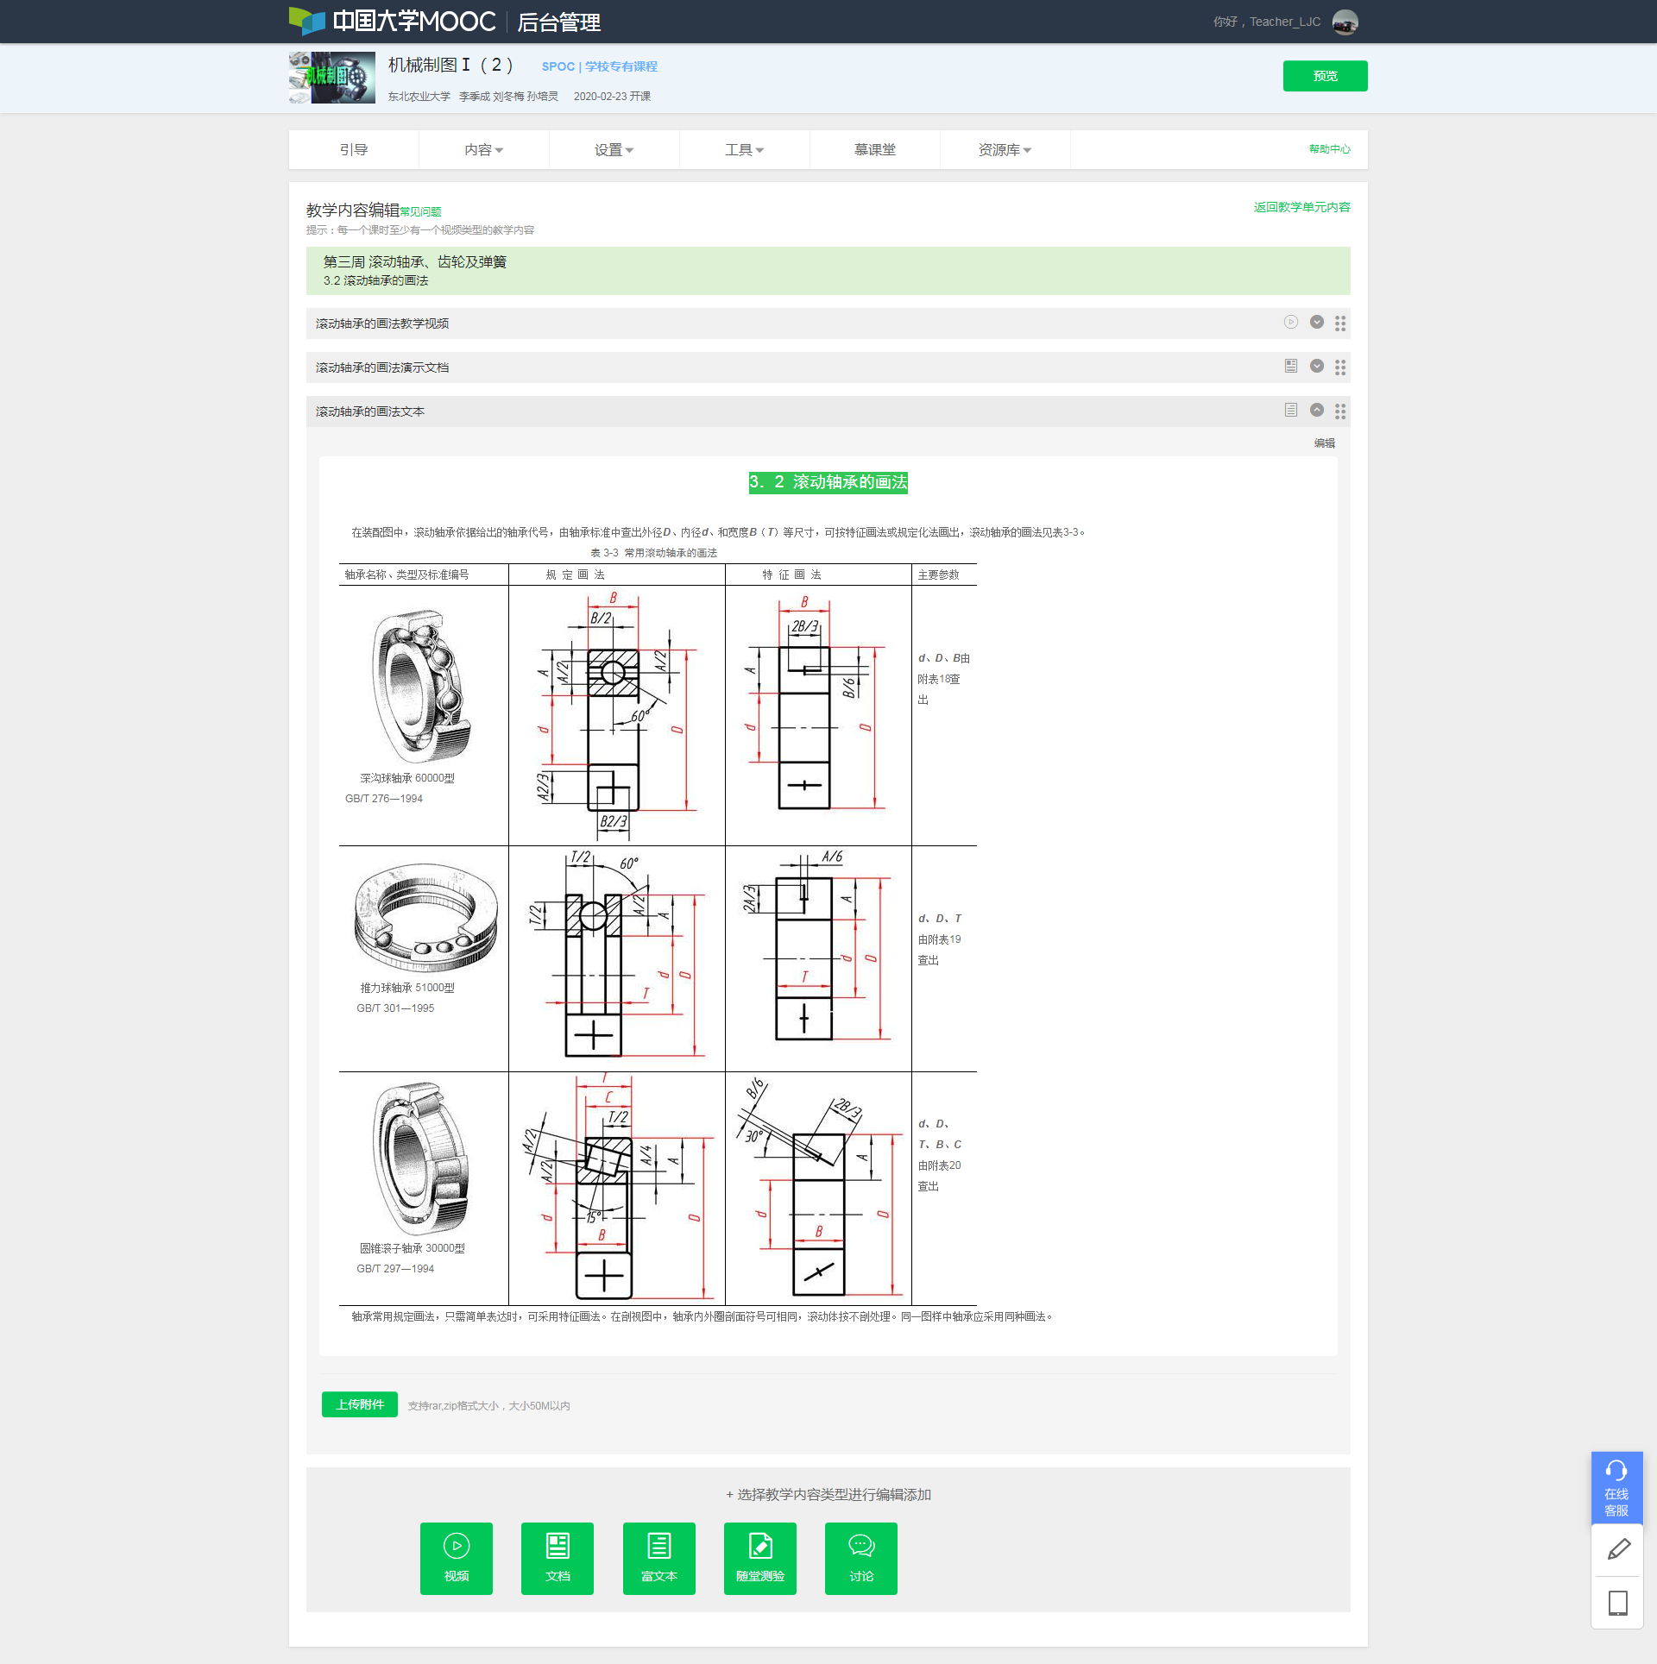Click the document icon on 滚动轴承的画法演示文档 row
Screen dimensions: 1657x1664
pos(1290,367)
